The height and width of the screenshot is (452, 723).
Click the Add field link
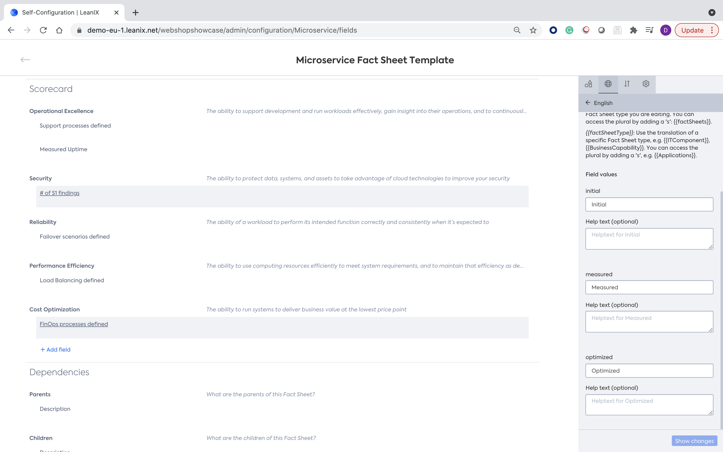[55, 350]
